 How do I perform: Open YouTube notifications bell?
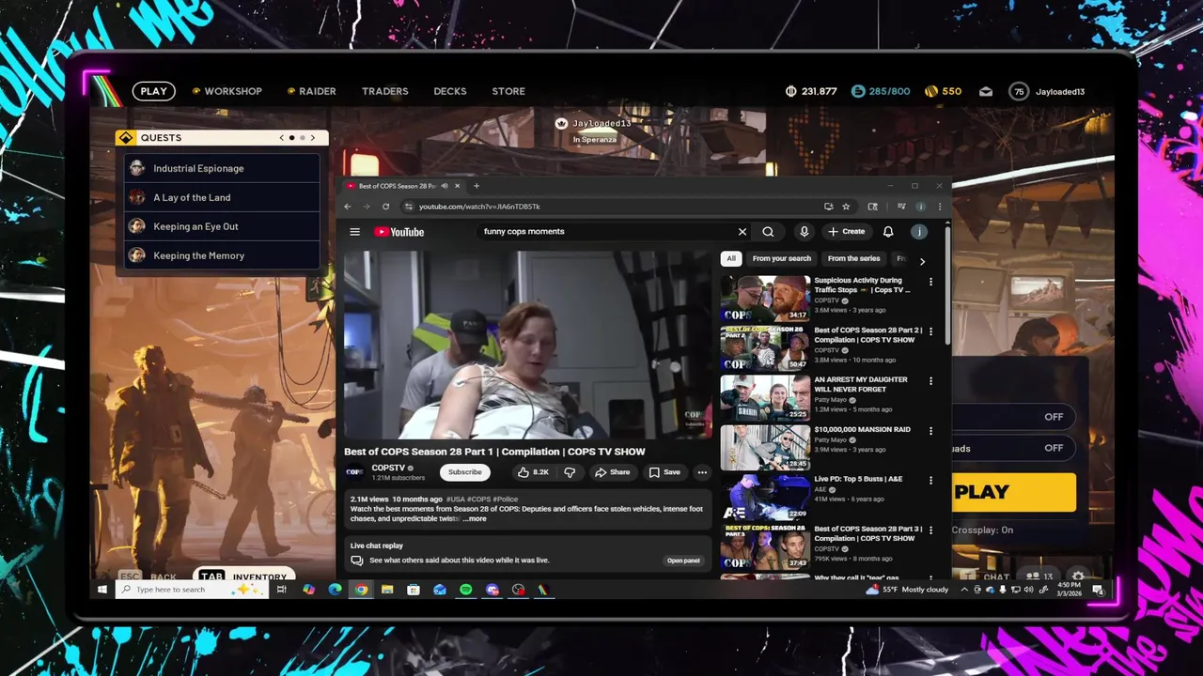(888, 232)
